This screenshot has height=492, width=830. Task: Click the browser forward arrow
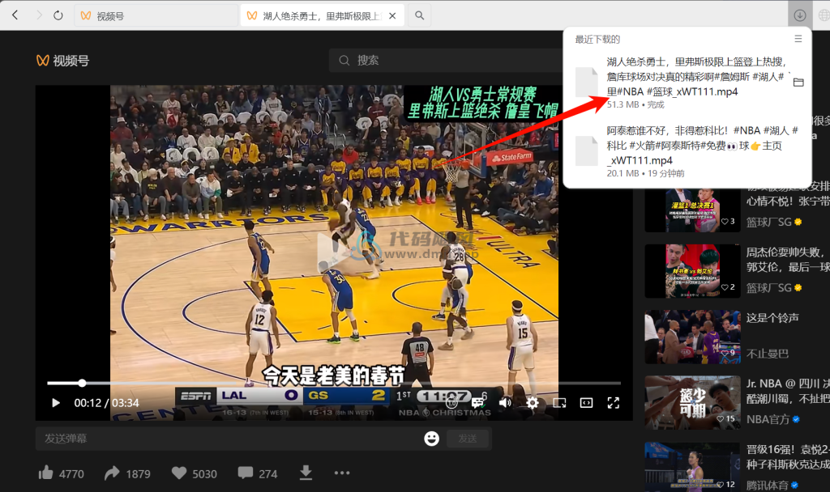39,15
